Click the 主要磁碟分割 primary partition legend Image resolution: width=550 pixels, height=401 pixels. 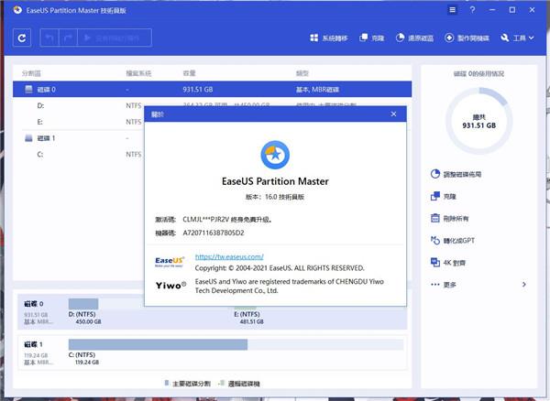pos(188,384)
